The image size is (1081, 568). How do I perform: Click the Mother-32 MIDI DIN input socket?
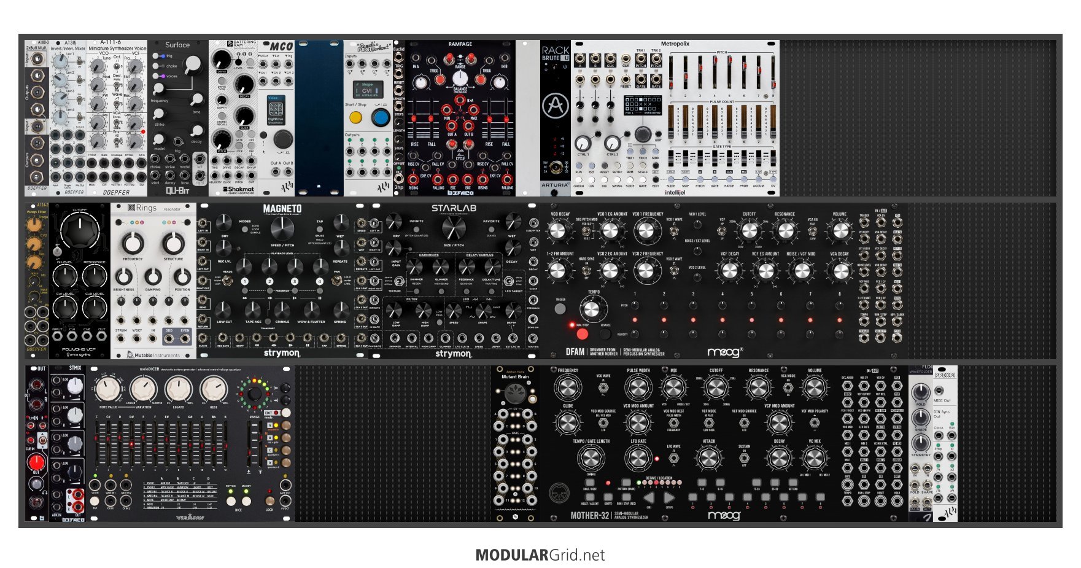pyautogui.click(x=558, y=493)
